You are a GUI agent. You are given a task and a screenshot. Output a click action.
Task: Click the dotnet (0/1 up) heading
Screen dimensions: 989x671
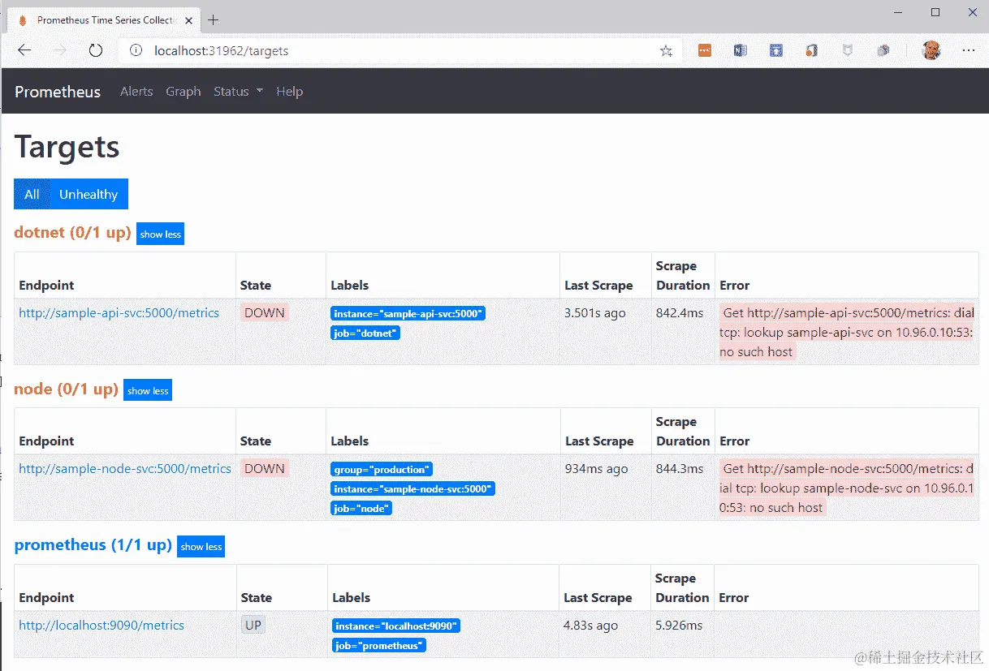(x=72, y=232)
